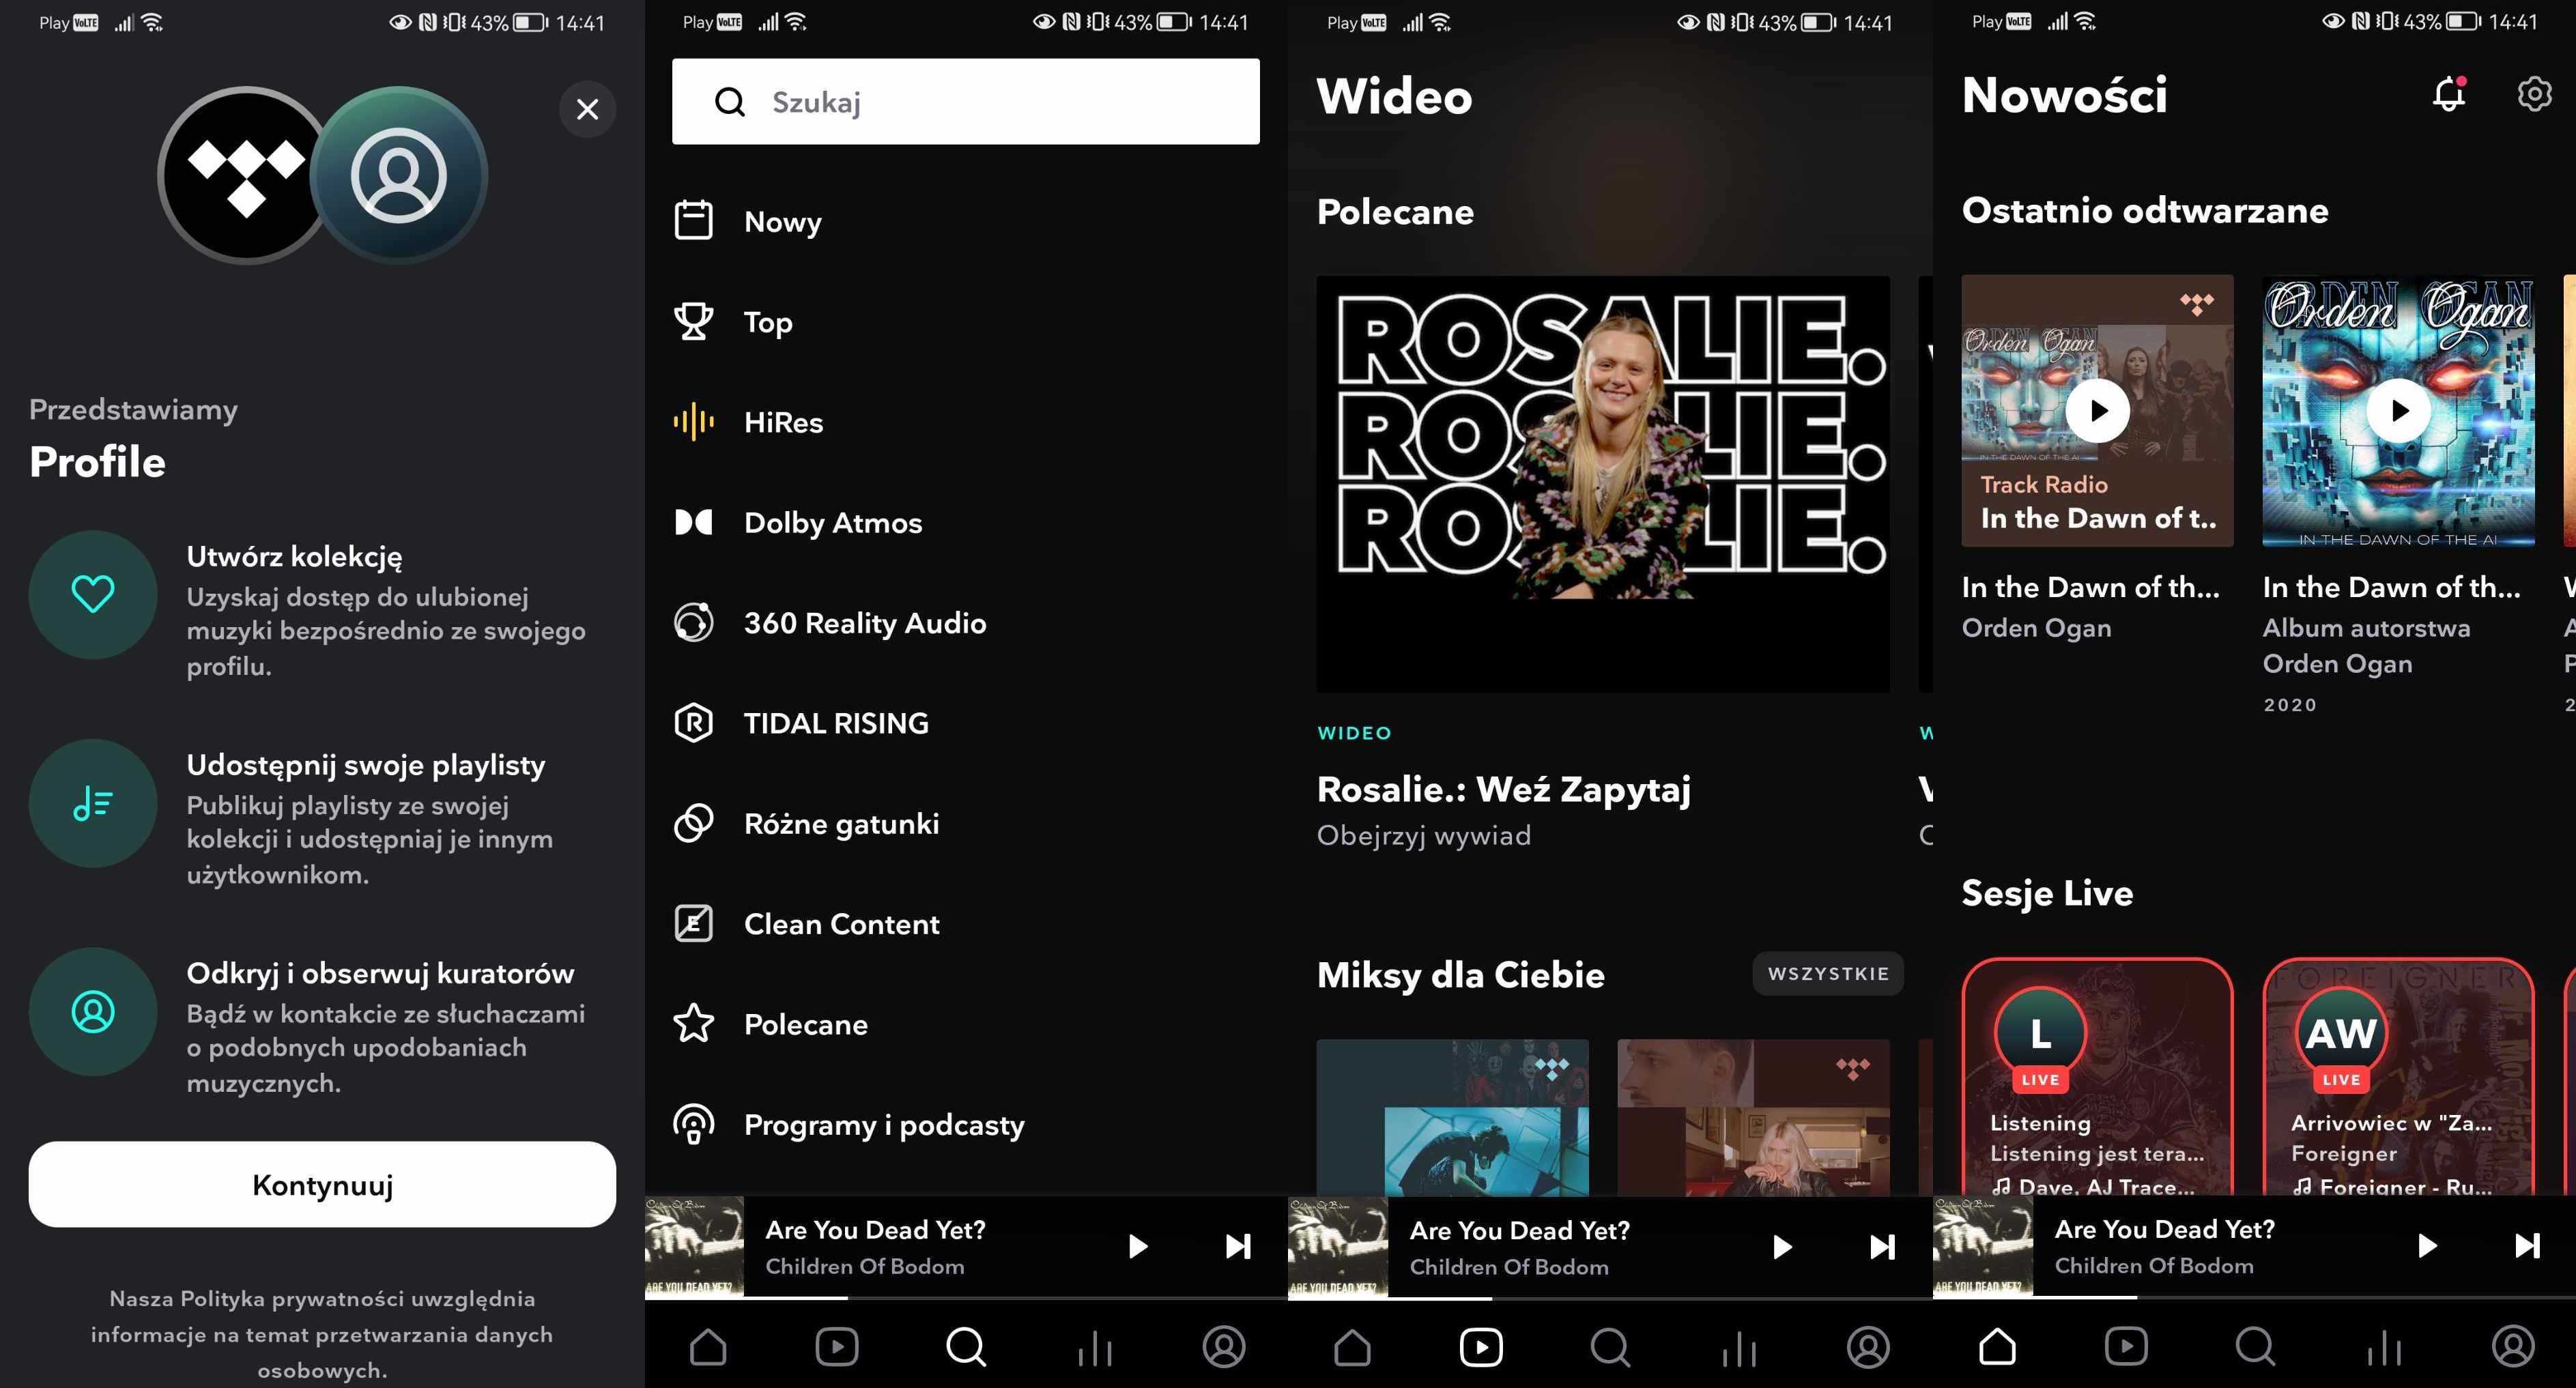Tap the HiRes waveform icon
Image resolution: width=2576 pixels, height=1388 pixels.
coord(693,422)
